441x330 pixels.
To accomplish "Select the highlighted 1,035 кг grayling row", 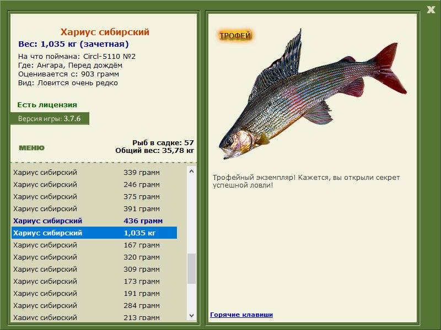I will point(94,233).
